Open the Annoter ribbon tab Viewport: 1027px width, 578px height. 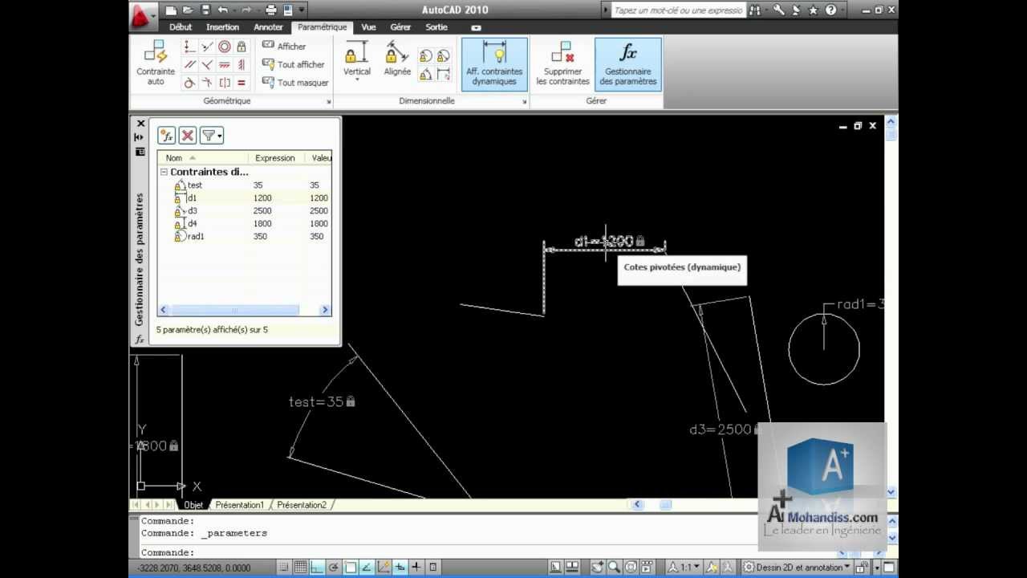268,27
